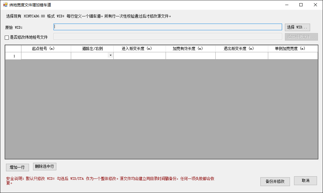Click the 道路左/右侧 column header
This screenshot has height=193, width=323.
[92, 48]
